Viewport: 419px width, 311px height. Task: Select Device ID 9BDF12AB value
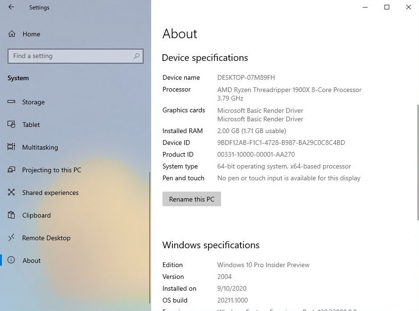[281, 143]
